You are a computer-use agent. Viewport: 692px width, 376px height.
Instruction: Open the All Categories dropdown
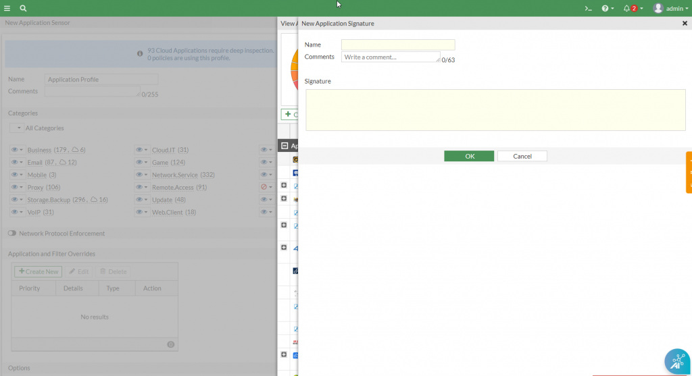point(17,128)
